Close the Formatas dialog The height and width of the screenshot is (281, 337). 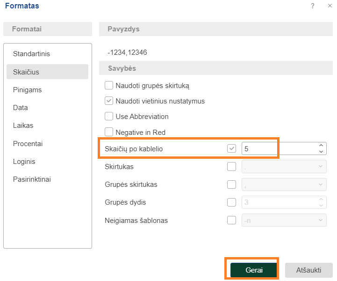click(330, 6)
